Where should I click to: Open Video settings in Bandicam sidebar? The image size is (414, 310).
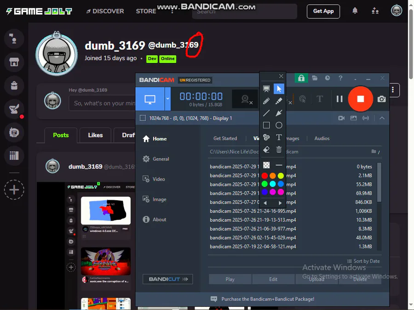click(x=154, y=179)
